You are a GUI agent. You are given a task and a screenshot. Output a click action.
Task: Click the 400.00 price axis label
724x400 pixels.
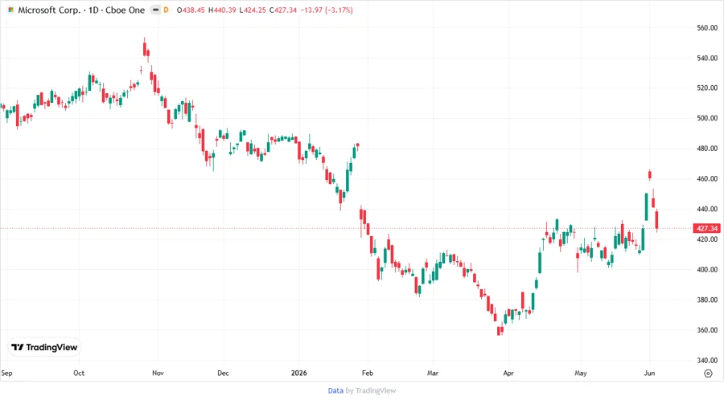coord(707,270)
